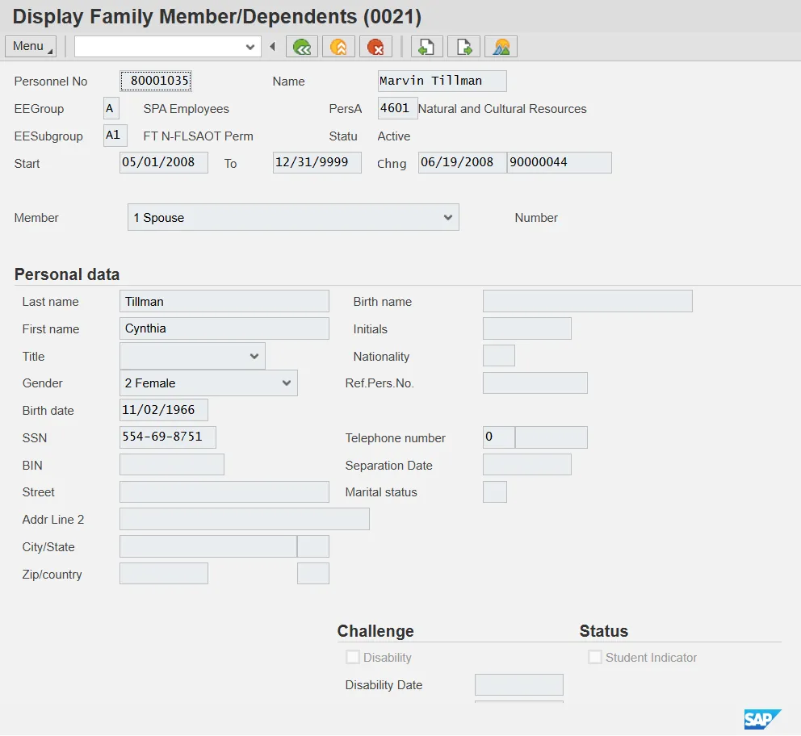The height and width of the screenshot is (736, 801).
Task: Click the SAP logo
Action: [x=762, y=719]
